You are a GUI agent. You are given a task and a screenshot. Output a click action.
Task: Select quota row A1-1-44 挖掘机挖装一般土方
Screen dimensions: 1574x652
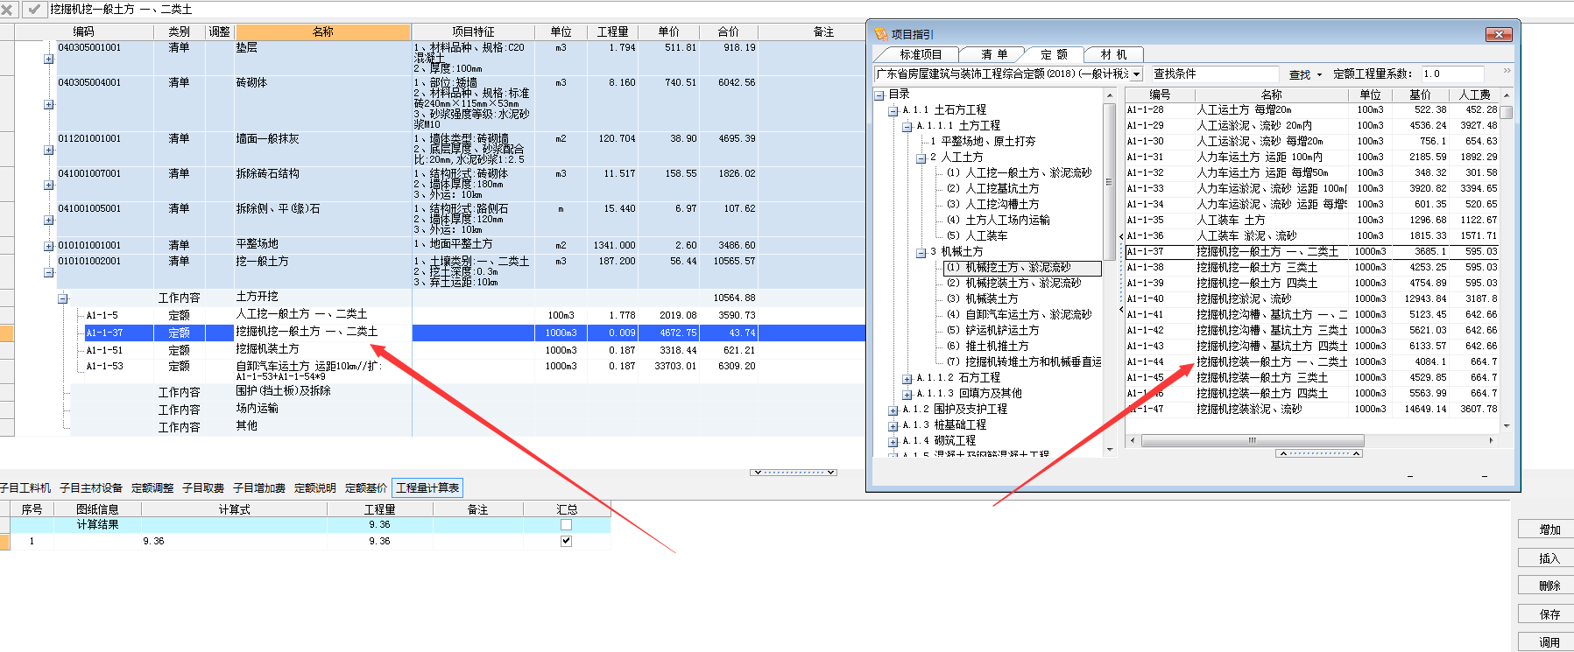coord(1311,362)
